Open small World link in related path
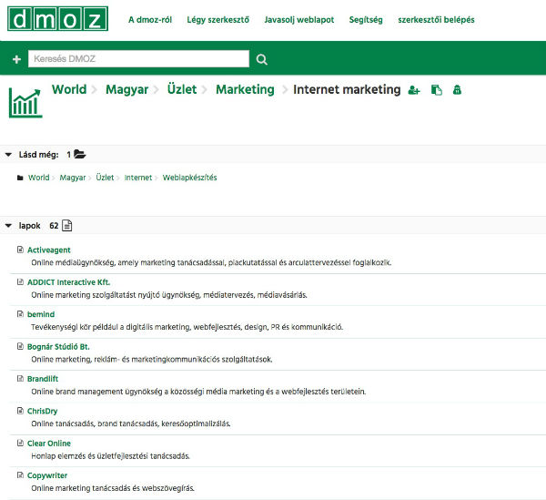The image size is (546, 500). 38,178
